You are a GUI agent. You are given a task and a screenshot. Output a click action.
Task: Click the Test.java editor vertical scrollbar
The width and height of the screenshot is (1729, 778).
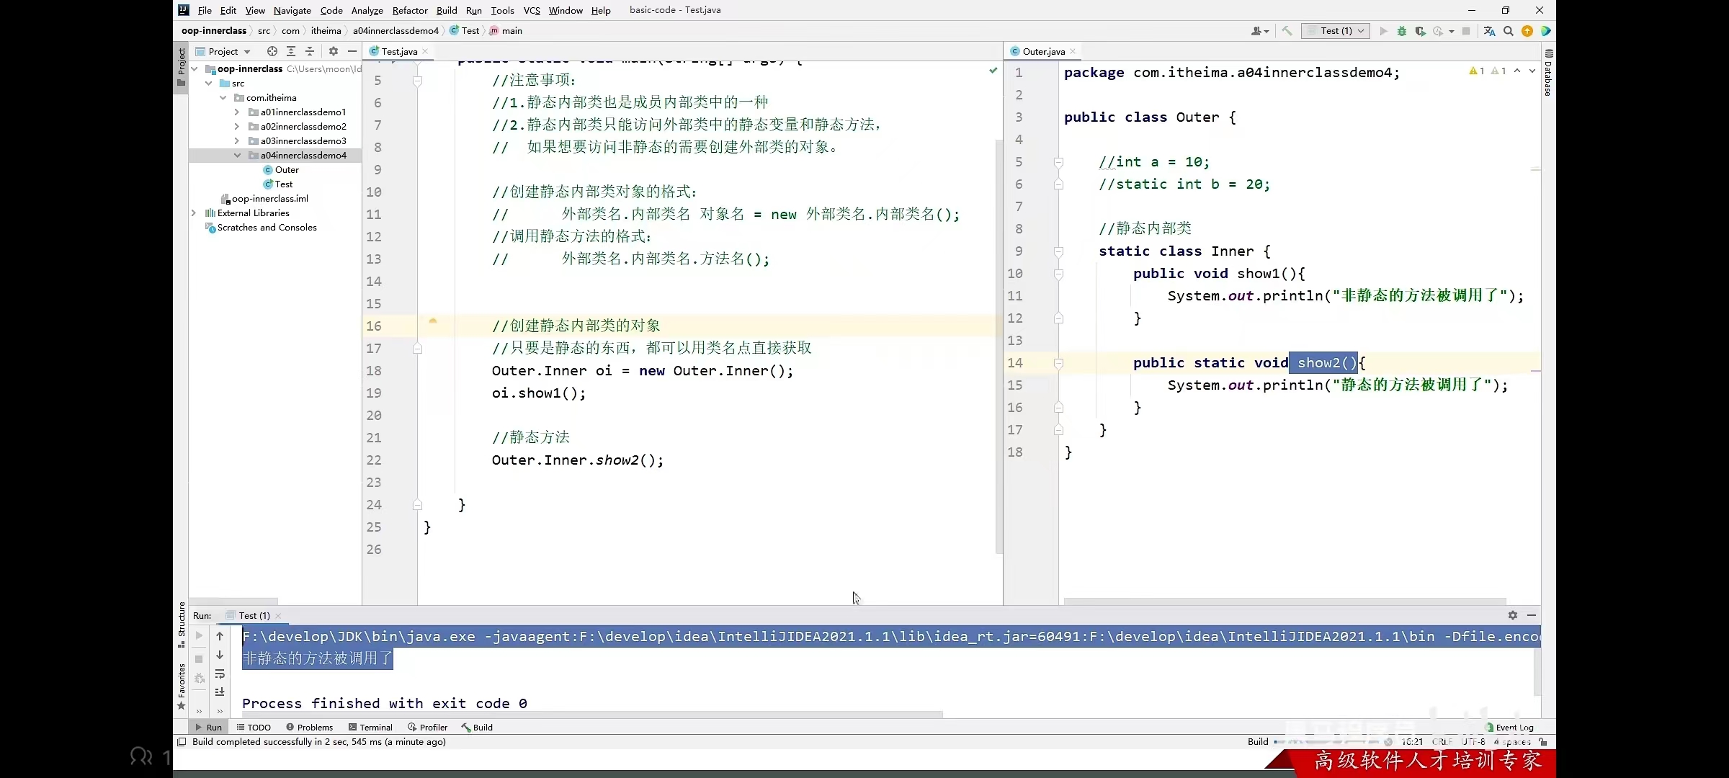998,346
